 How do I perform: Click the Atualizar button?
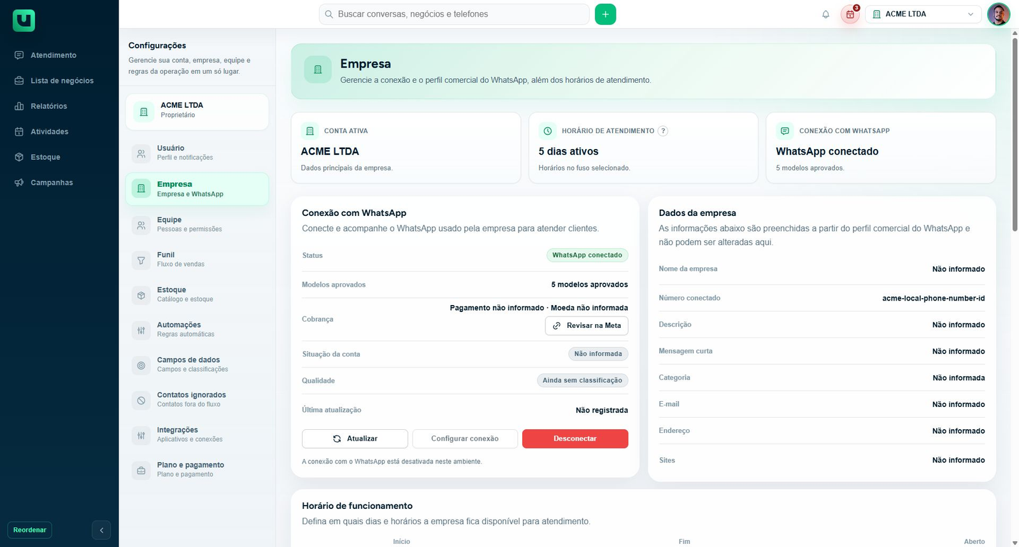pyautogui.click(x=355, y=439)
